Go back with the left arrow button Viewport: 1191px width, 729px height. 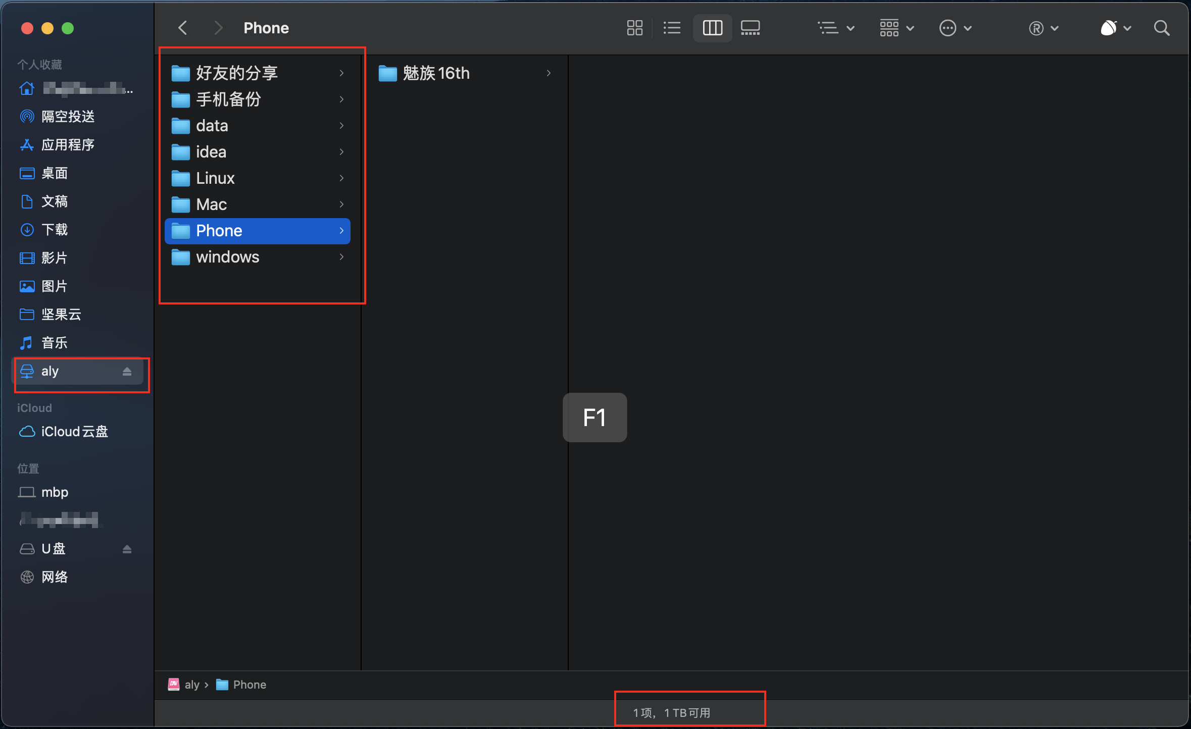pos(183,28)
